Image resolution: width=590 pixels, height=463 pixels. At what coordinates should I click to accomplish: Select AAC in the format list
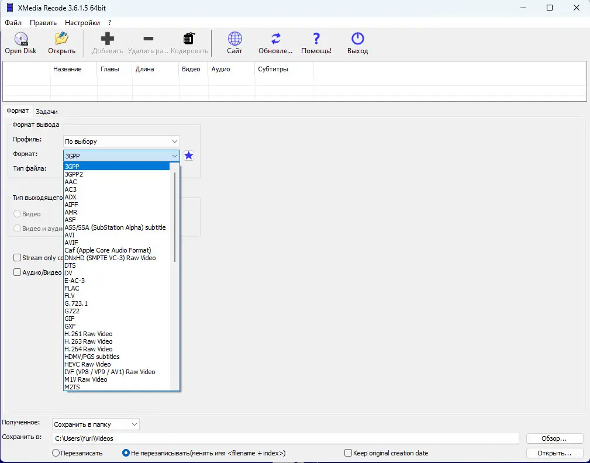coord(116,182)
